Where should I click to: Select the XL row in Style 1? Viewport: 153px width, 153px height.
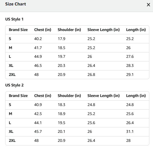[77, 66]
